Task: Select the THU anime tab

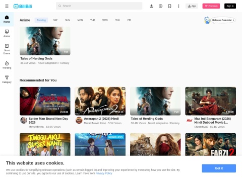Action: [117, 20]
